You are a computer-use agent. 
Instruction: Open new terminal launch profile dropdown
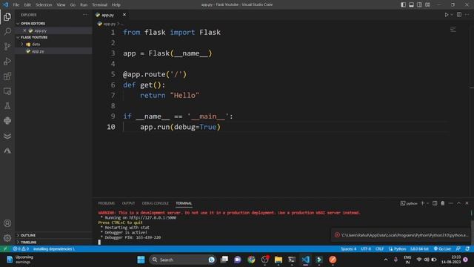click(427, 203)
